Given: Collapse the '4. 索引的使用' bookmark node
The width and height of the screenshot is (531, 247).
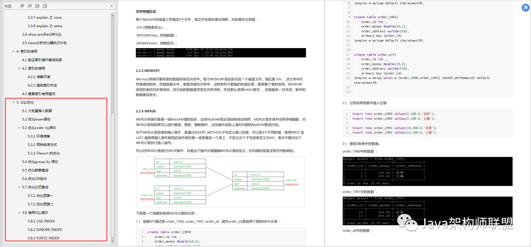Looking at the screenshot, I should pos(13,51).
